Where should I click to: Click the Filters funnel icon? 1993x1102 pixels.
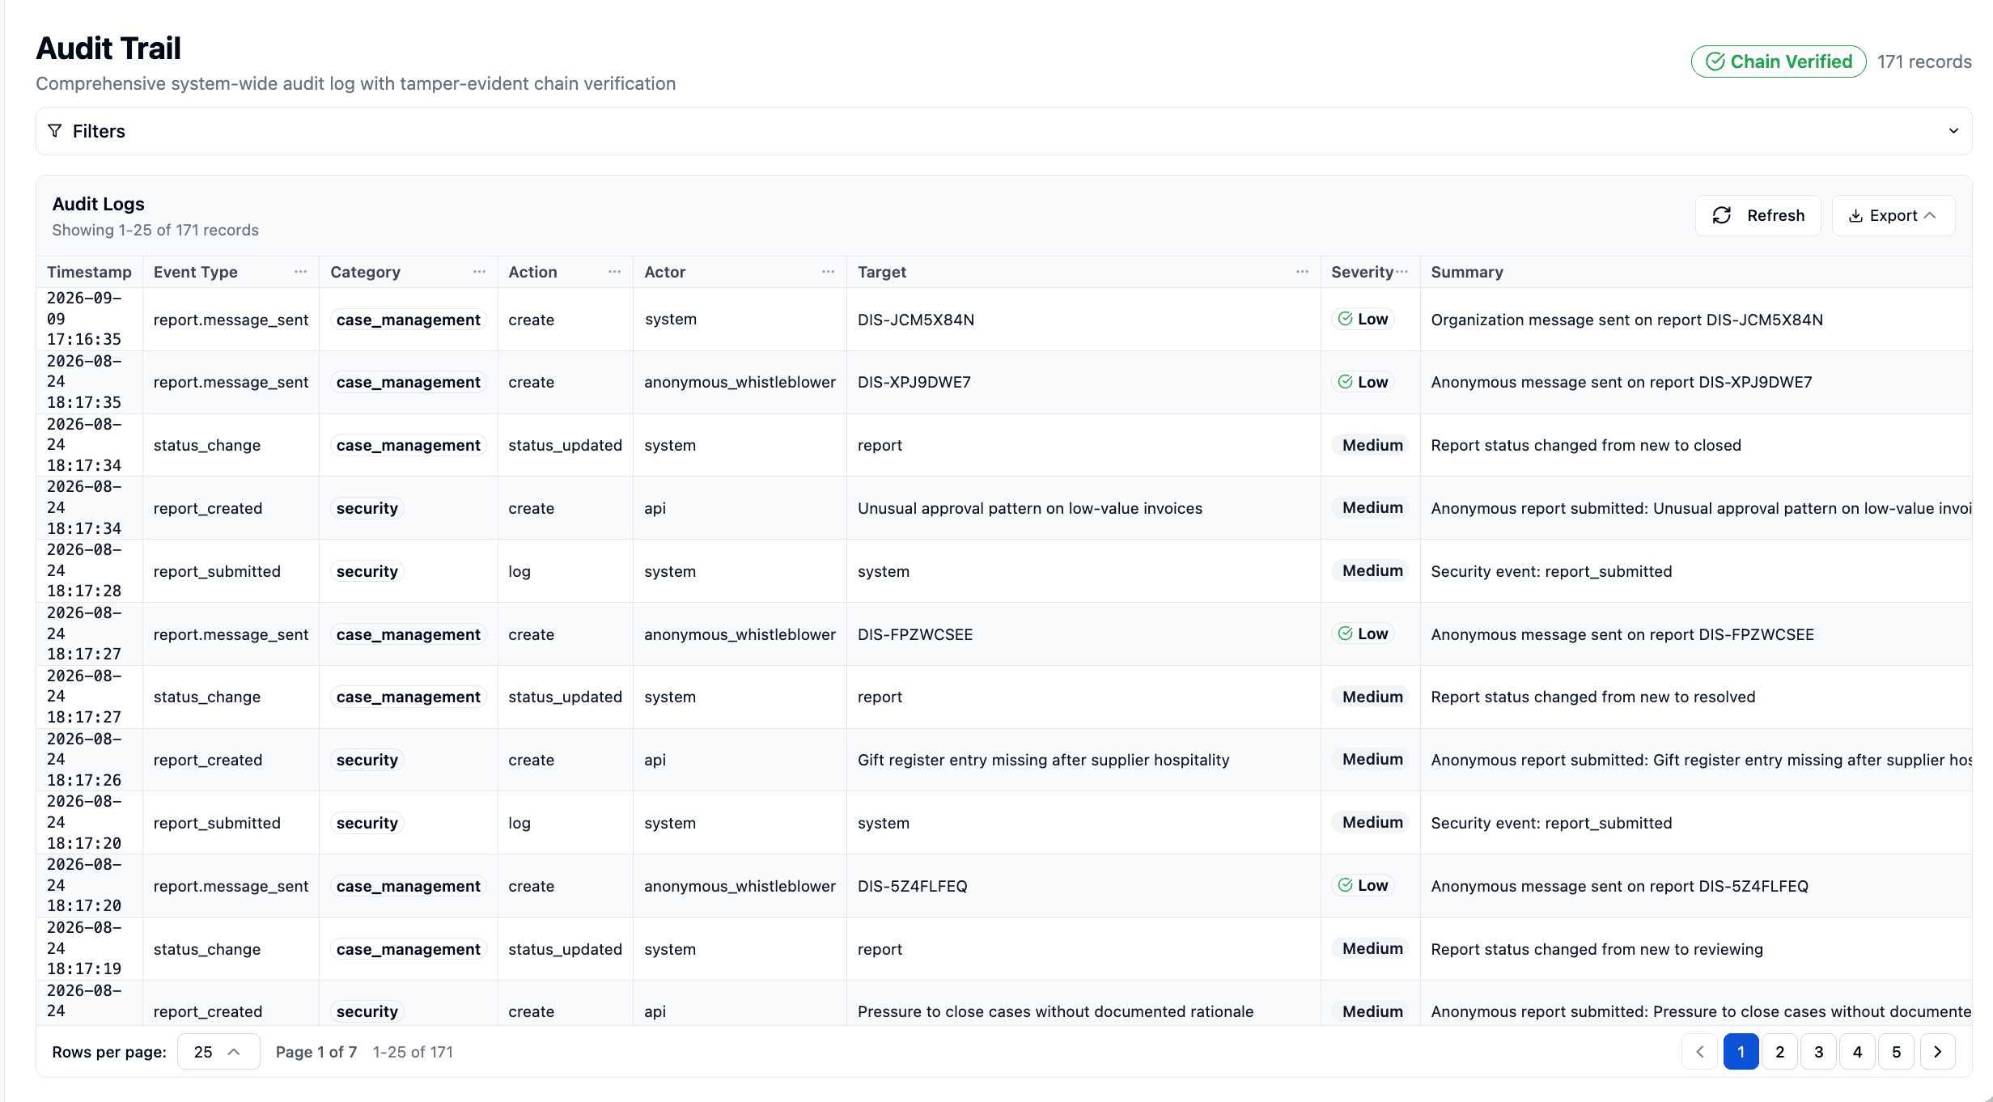pyautogui.click(x=55, y=131)
